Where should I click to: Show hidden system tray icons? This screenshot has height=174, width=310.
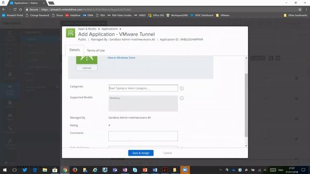pos(221,170)
